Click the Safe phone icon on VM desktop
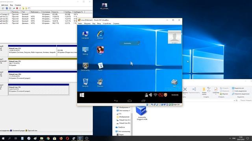Image resolution: width=252 pixels, height=141 pixels. (174, 83)
